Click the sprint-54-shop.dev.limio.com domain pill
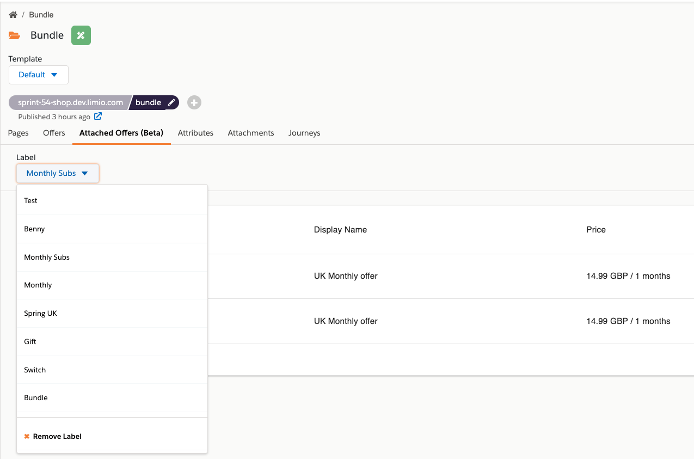The image size is (694, 459). [x=70, y=102]
